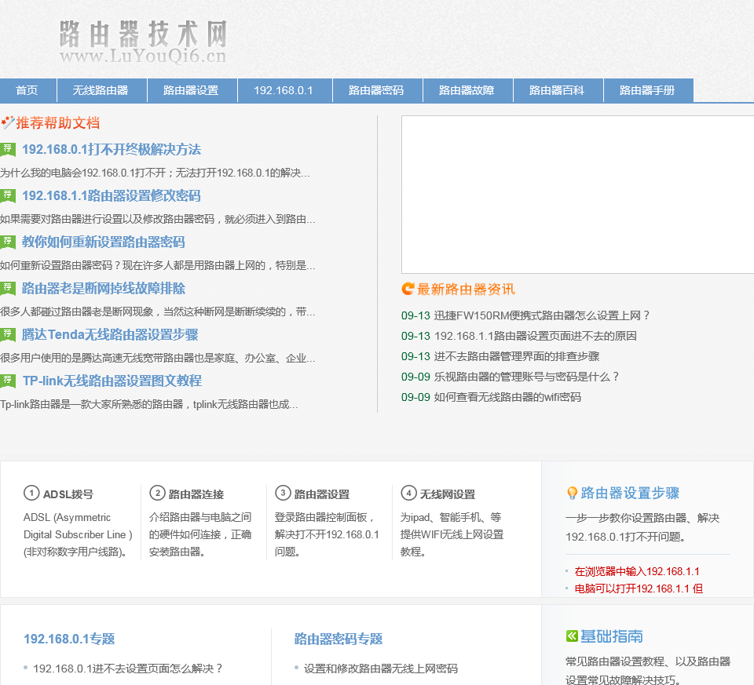Screen dimensions: 754x685
Task: Open the 路由器手册 navigation menu item
Action: 648,90
